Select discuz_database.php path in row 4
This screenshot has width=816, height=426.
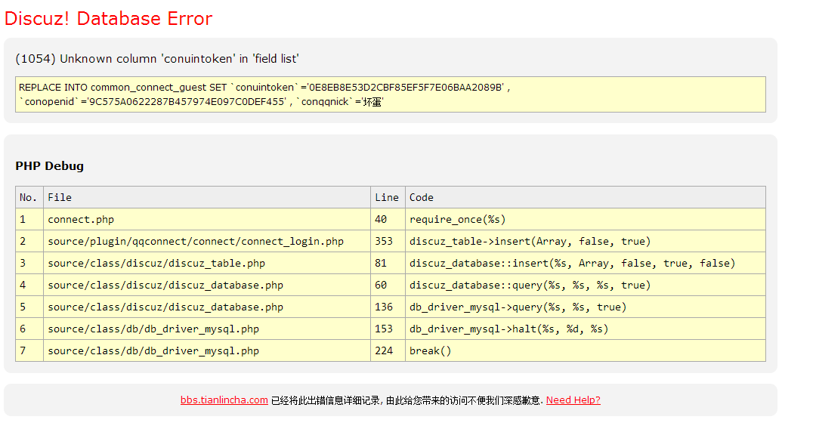(x=206, y=285)
